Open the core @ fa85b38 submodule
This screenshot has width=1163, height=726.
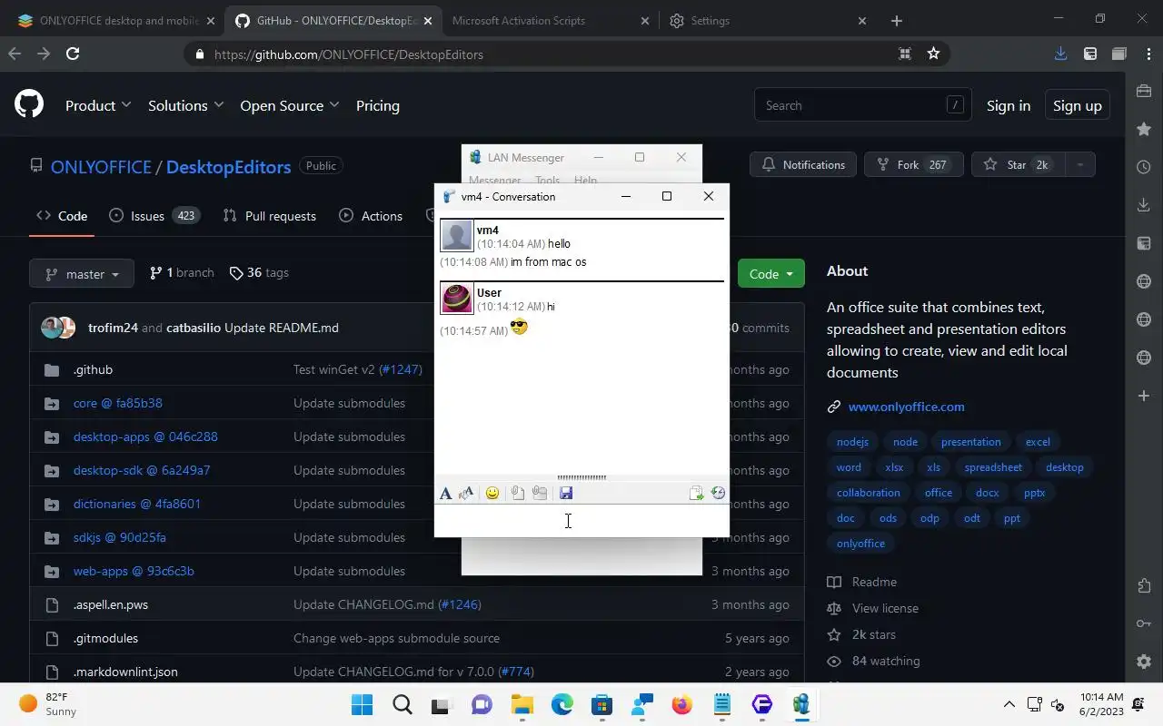click(118, 403)
